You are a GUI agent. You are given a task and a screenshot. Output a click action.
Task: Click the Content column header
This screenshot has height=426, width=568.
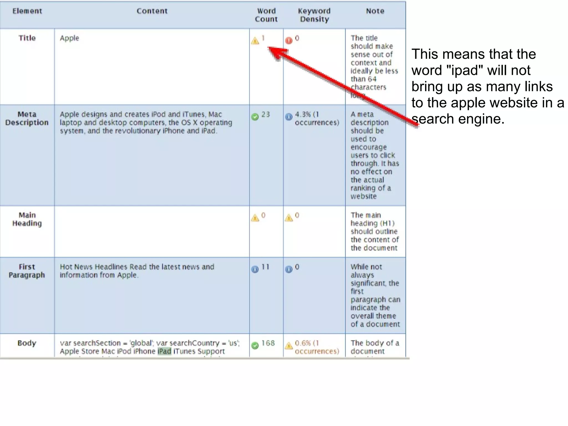pyautogui.click(x=152, y=11)
